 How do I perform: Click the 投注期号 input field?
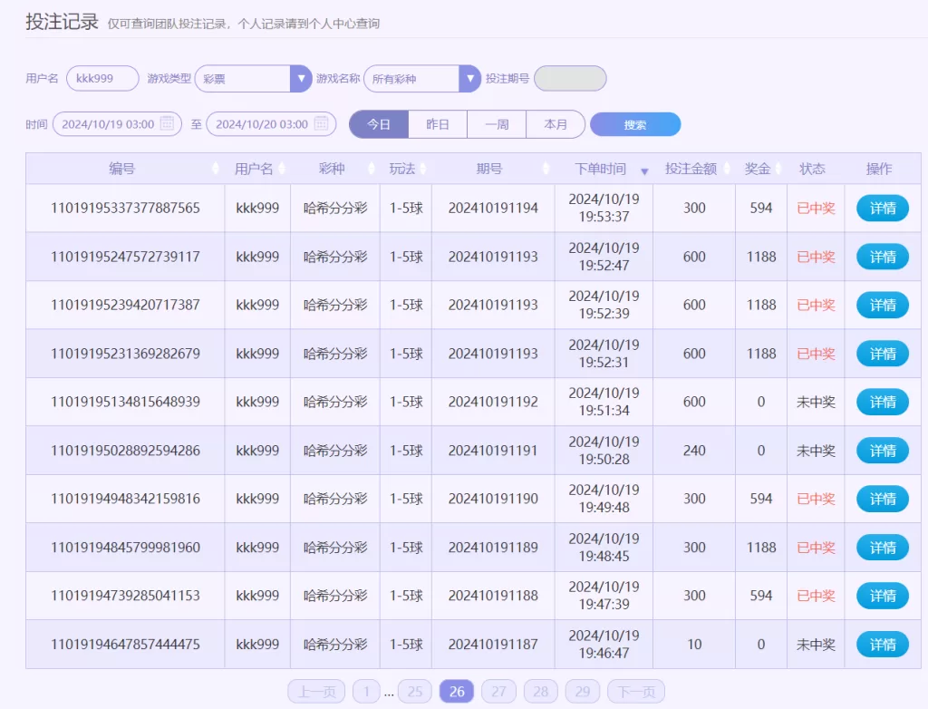click(x=570, y=78)
